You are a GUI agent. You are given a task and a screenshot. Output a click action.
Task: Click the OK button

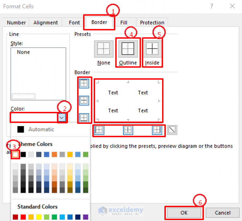click(184, 213)
